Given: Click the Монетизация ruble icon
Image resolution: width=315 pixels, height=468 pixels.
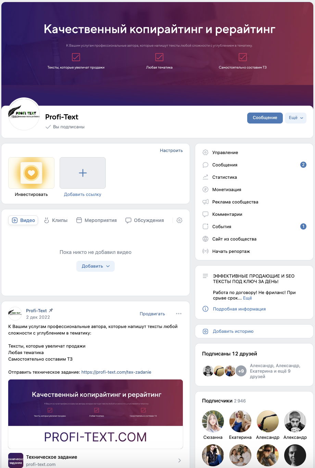Looking at the screenshot, I should [x=205, y=189].
